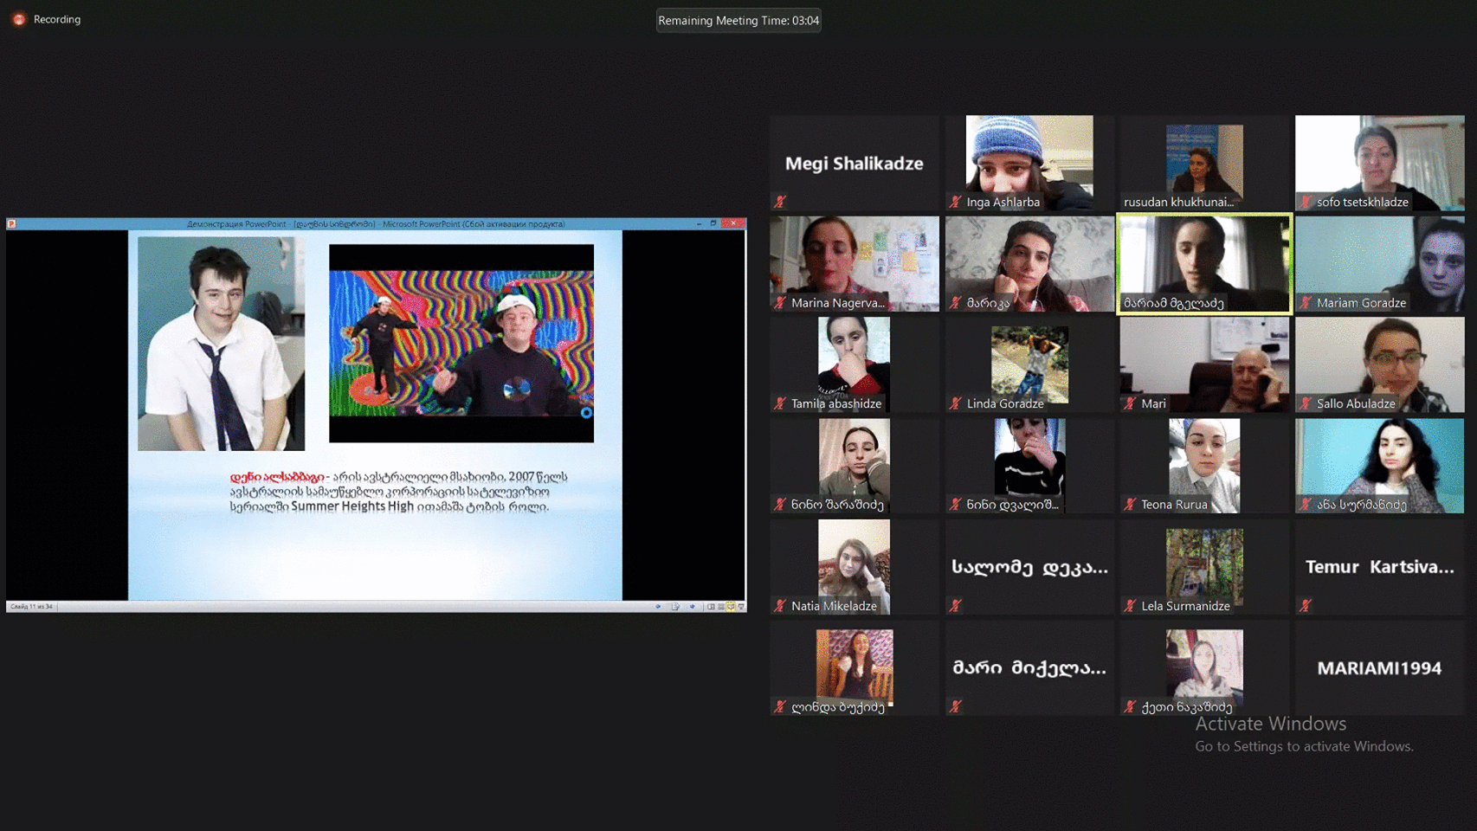This screenshot has height=831, width=1477.
Task: Click muted mic icon on Temur Kartsiva tile
Action: pos(1306,606)
